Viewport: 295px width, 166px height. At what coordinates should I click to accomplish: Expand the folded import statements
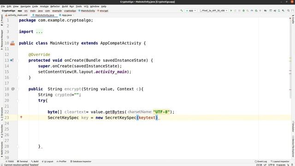click(39, 32)
